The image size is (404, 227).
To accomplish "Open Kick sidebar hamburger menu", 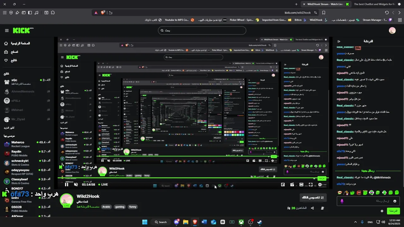I will click(7, 31).
